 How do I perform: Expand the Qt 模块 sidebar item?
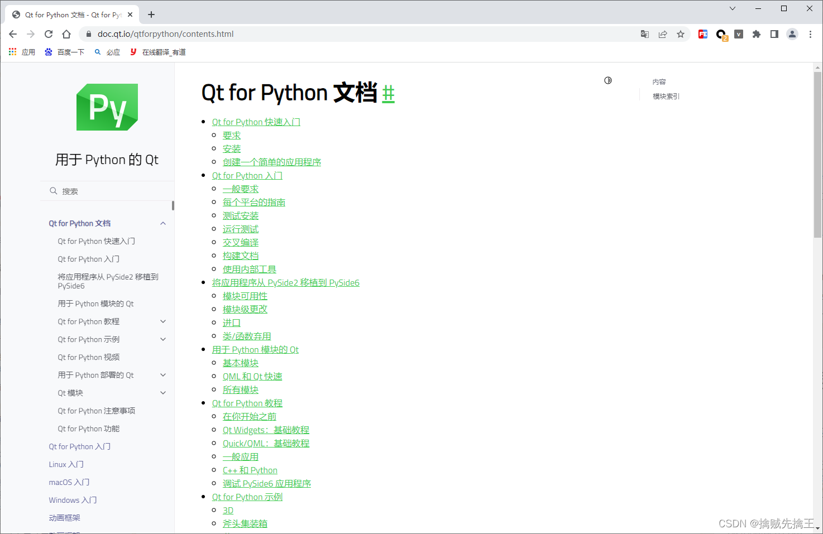coord(163,393)
